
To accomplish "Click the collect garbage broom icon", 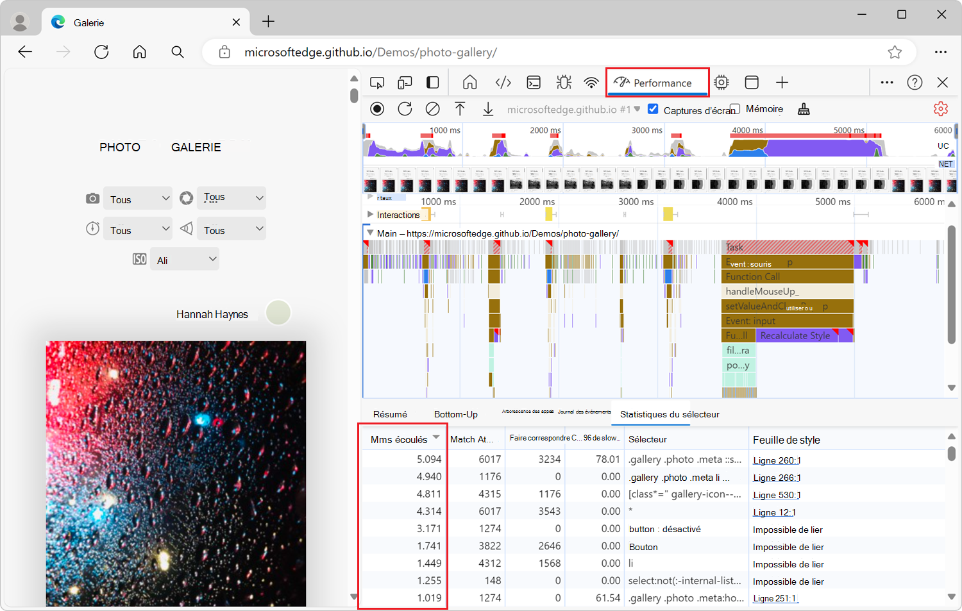I will (804, 109).
